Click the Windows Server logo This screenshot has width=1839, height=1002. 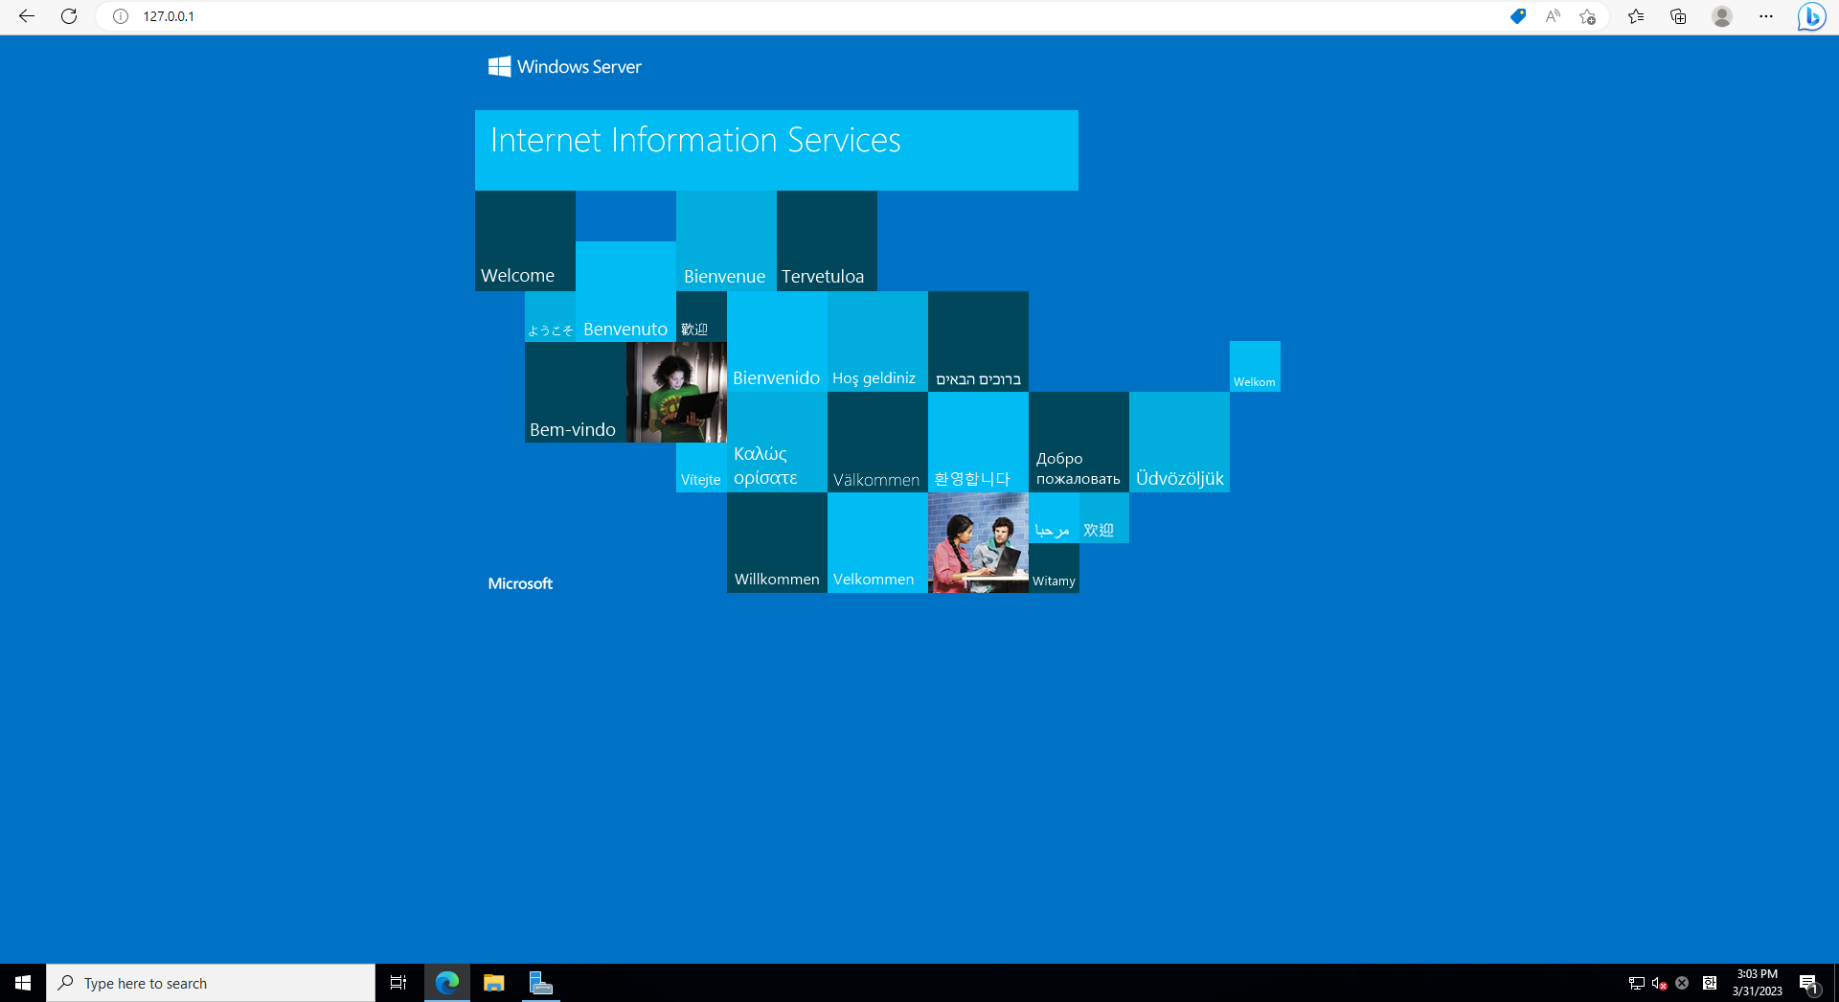[565, 66]
